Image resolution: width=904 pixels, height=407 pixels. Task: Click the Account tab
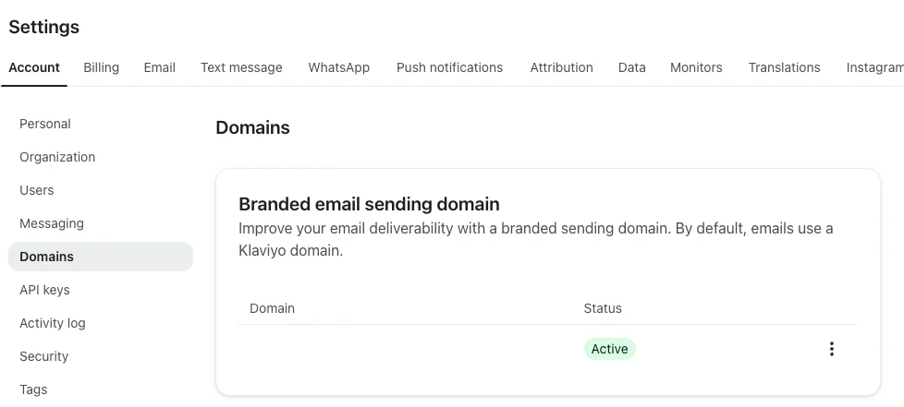34,67
